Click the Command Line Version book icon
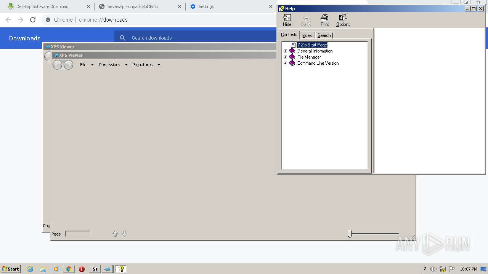 [292, 63]
